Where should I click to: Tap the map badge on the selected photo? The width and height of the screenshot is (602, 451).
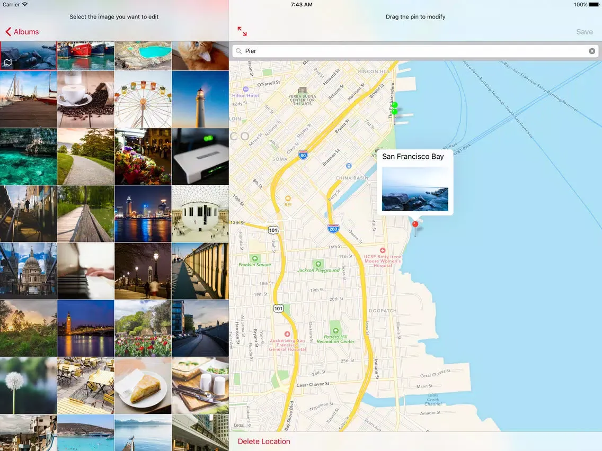pos(7,62)
